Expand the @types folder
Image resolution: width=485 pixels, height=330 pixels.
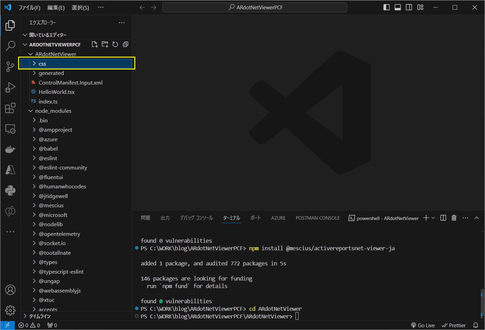coord(76,262)
